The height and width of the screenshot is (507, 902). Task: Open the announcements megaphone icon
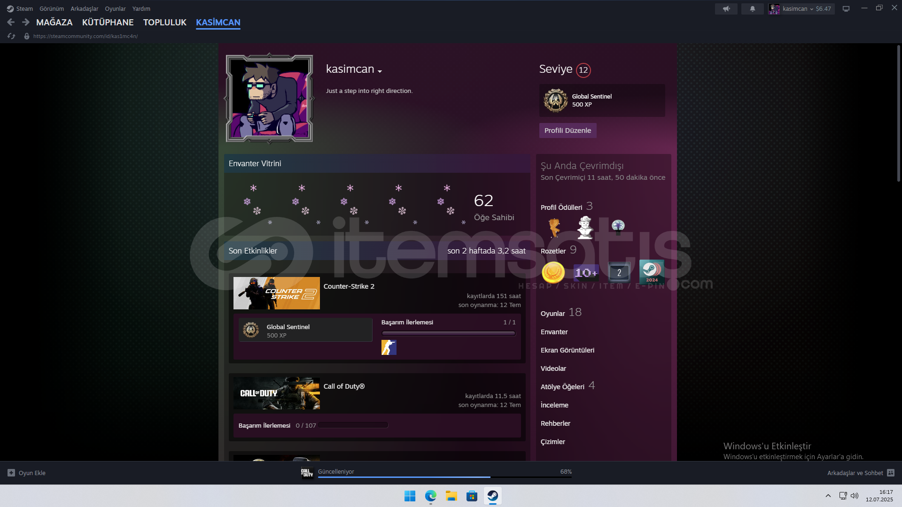click(x=726, y=9)
